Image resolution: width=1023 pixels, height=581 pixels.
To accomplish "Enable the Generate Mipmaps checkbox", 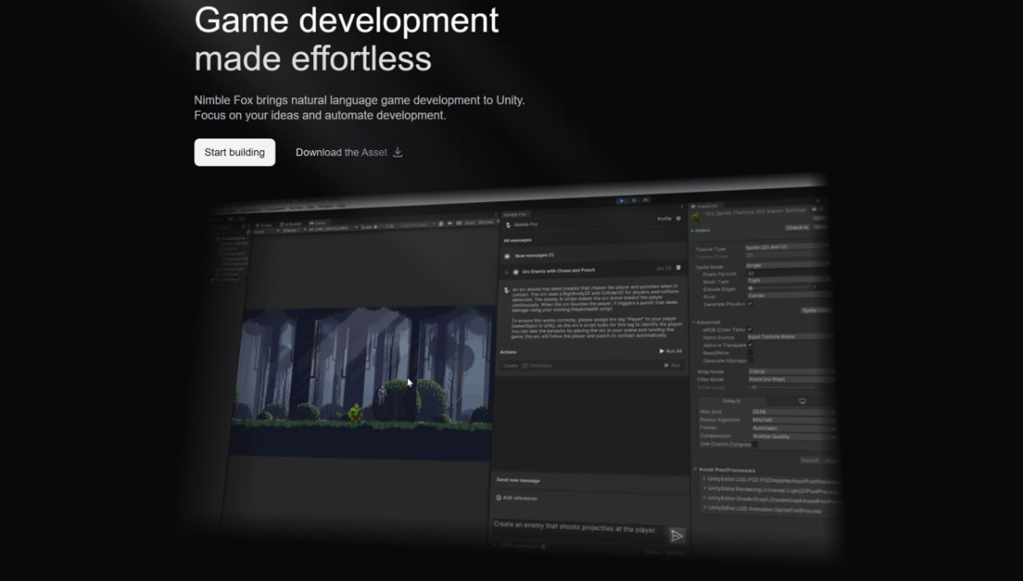I will coord(750,359).
